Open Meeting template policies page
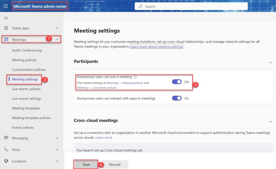 (x=31, y=118)
